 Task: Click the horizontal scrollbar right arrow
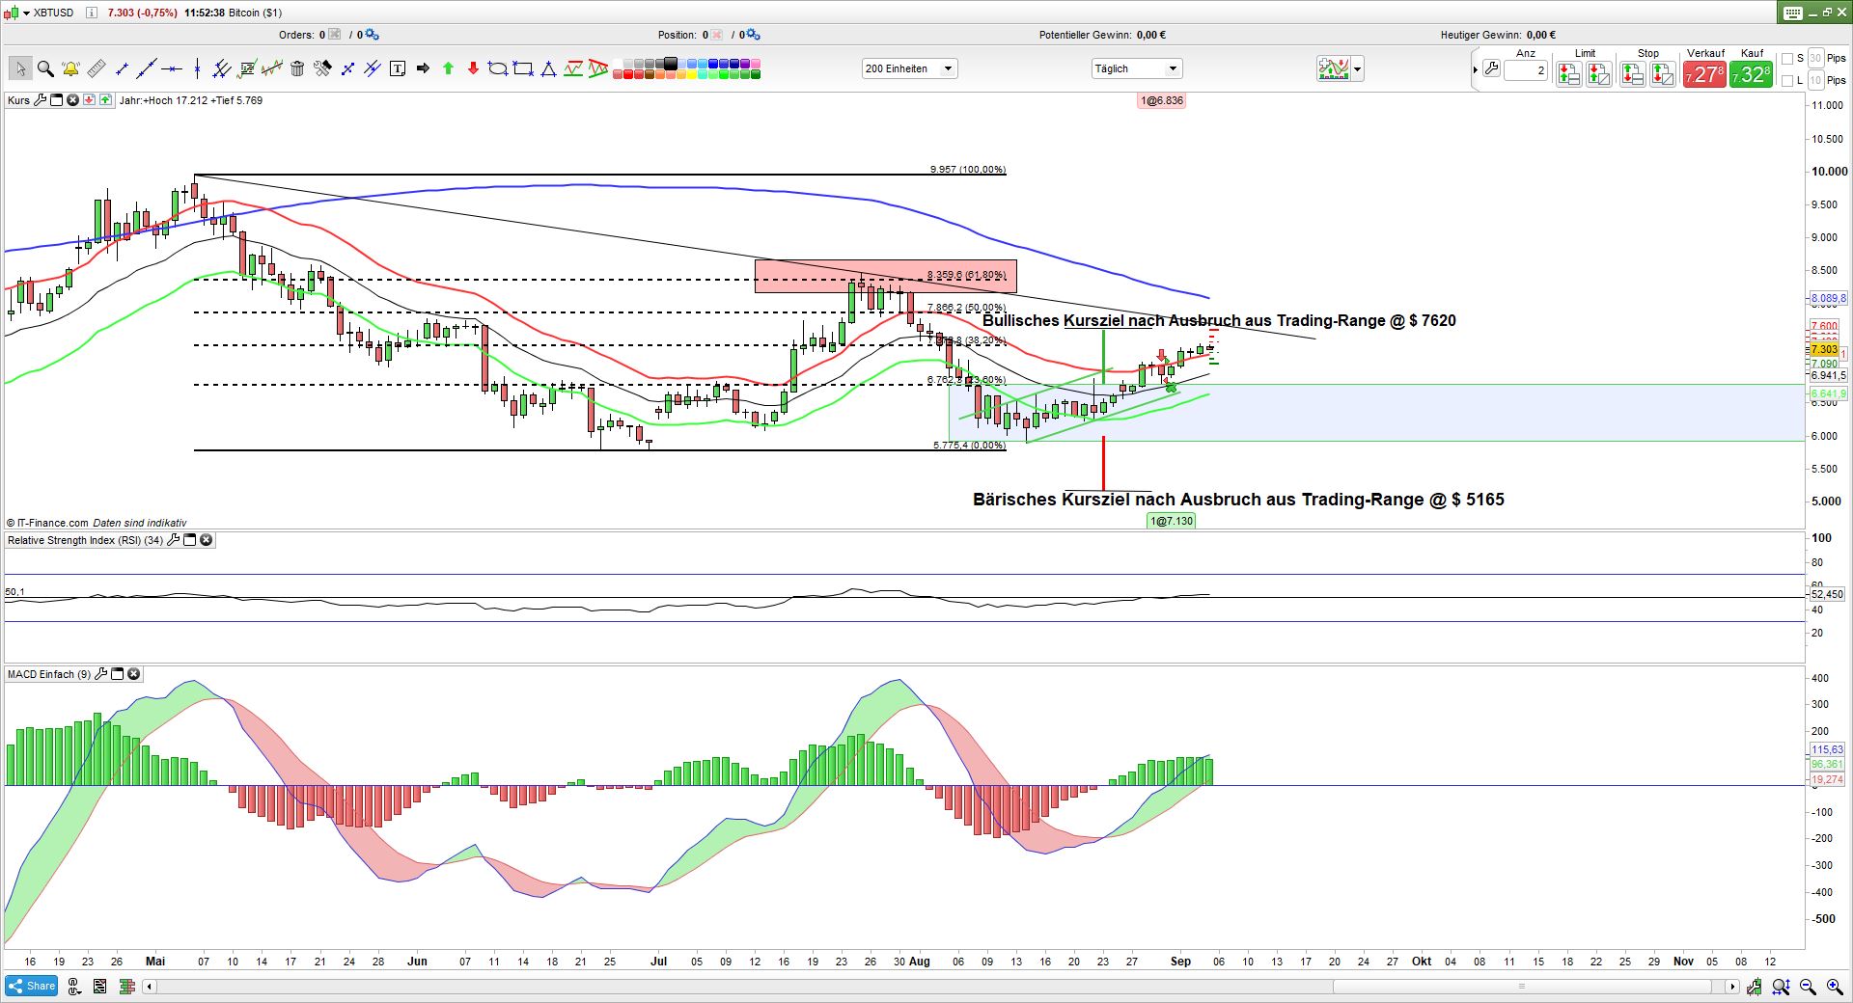pyautogui.click(x=1732, y=987)
